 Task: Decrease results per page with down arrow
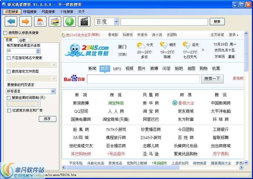coord(38,52)
